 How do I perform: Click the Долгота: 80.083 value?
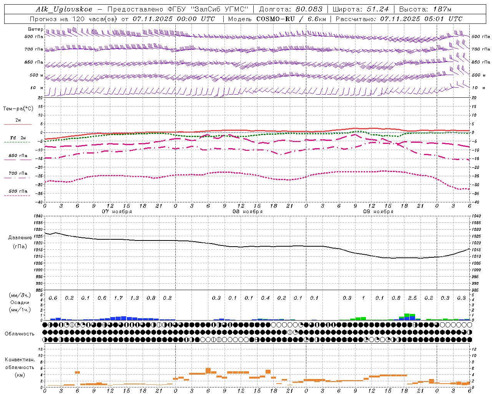[x=290, y=10]
